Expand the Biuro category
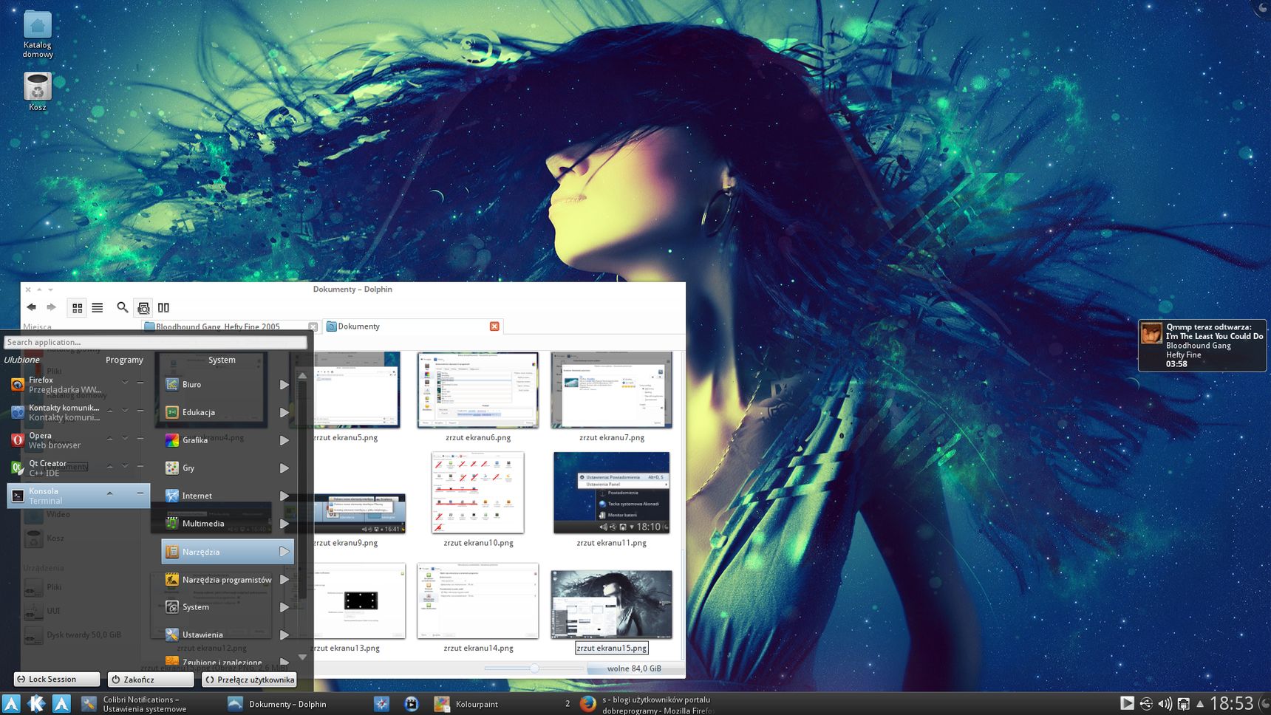This screenshot has height=715, width=1271. coord(228,384)
